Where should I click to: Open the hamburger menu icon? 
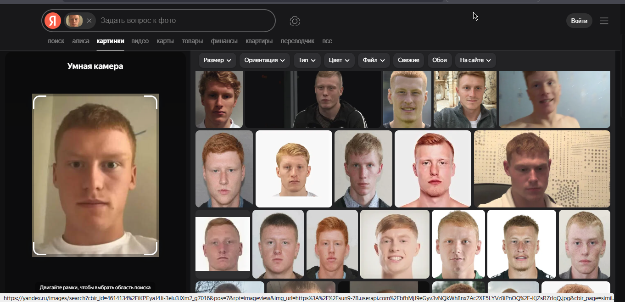[x=604, y=21]
